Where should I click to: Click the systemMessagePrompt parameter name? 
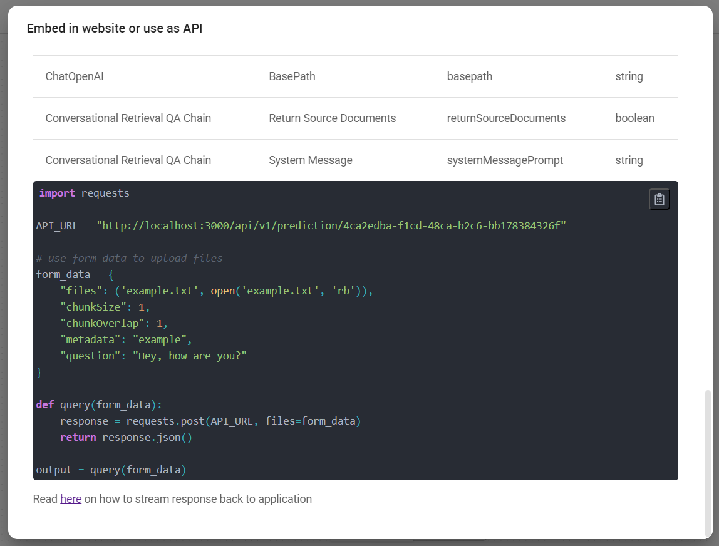(505, 160)
